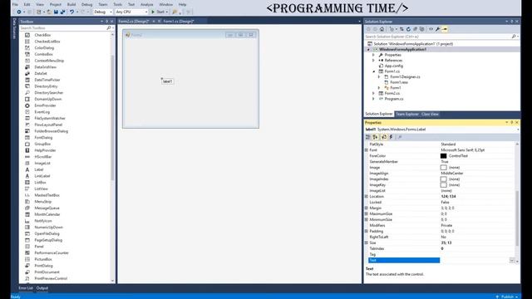The height and width of the screenshot is (299, 532).
Task: Open the Project menu
Action: (56, 4)
